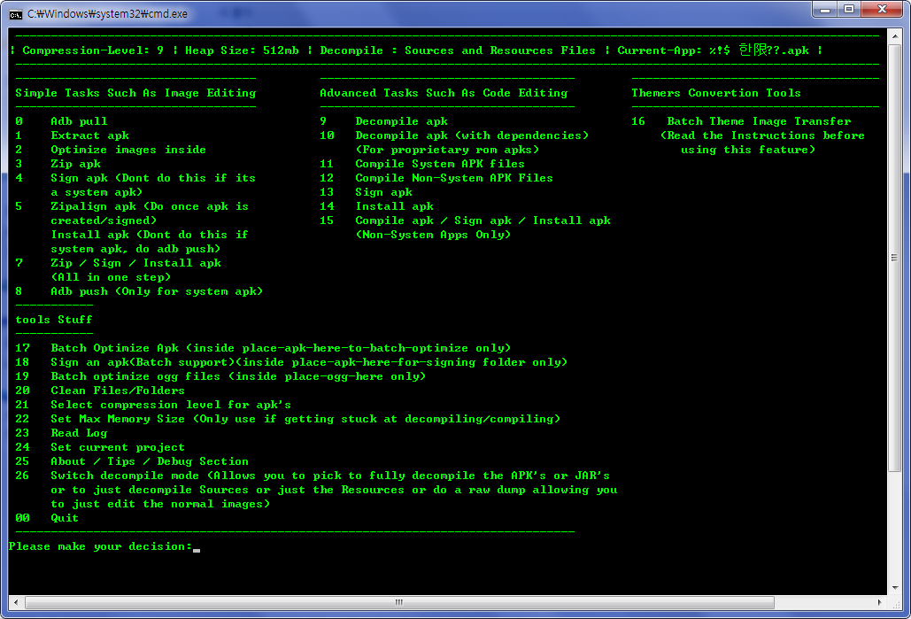The height and width of the screenshot is (619, 911).
Task: Click the C:\Windows\system32\cmd.exe title text
Action: pyautogui.click(x=106, y=13)
